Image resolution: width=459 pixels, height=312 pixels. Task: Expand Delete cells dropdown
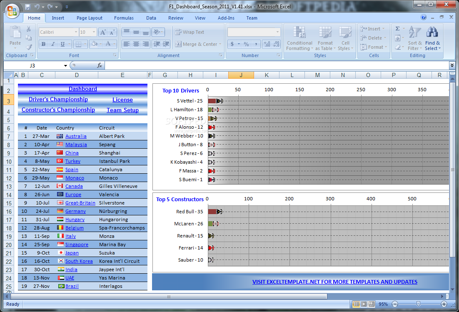385,38
